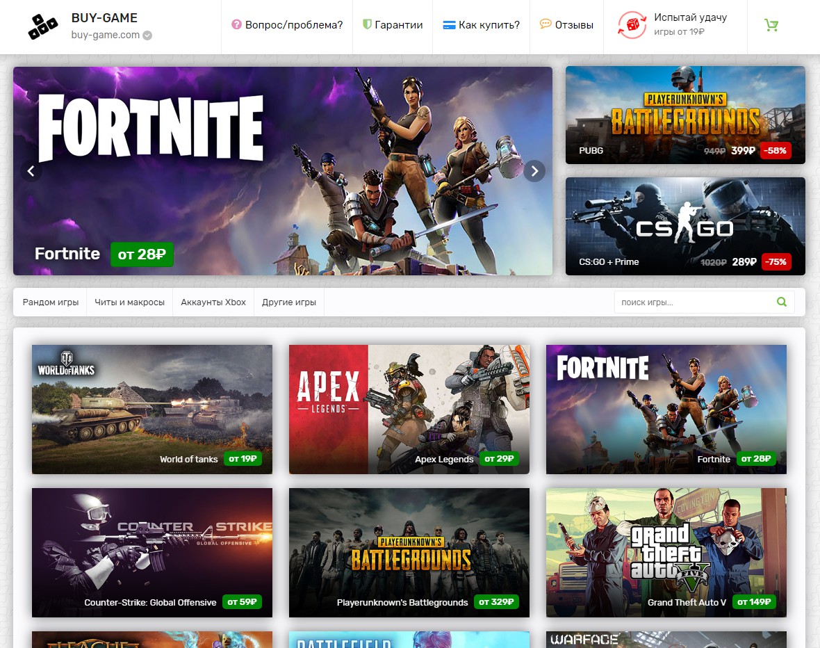The image size is (820, 648).
Task: Open the World of tanks game card
Action: pos(152,410)
